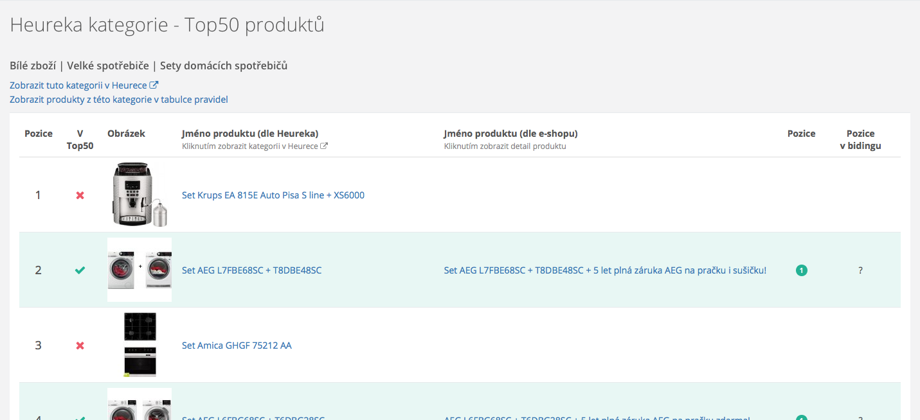
Task: Click 'Jméno produktu (dle e-shopu)' column header
Action: click(x=510, y=134)
